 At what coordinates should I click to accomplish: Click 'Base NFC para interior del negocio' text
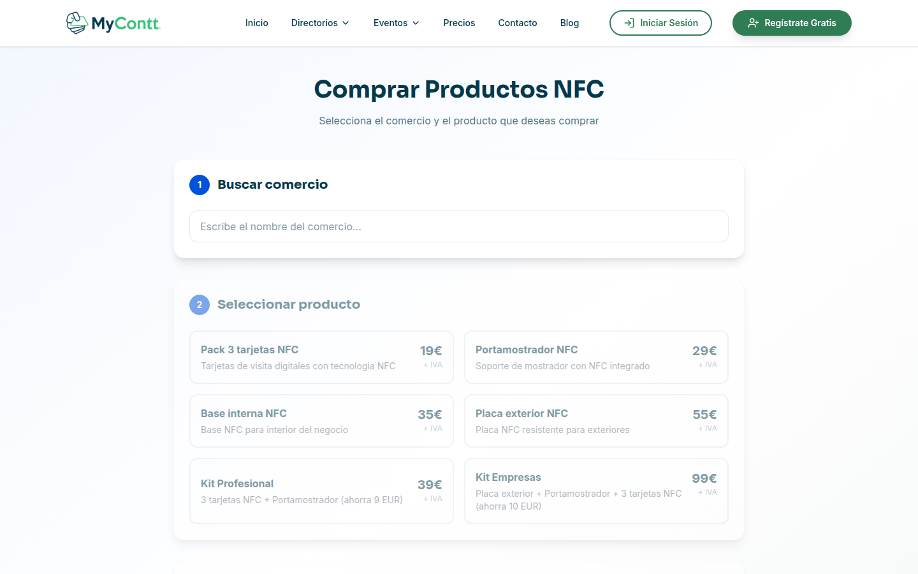click(x=275, y=430)
